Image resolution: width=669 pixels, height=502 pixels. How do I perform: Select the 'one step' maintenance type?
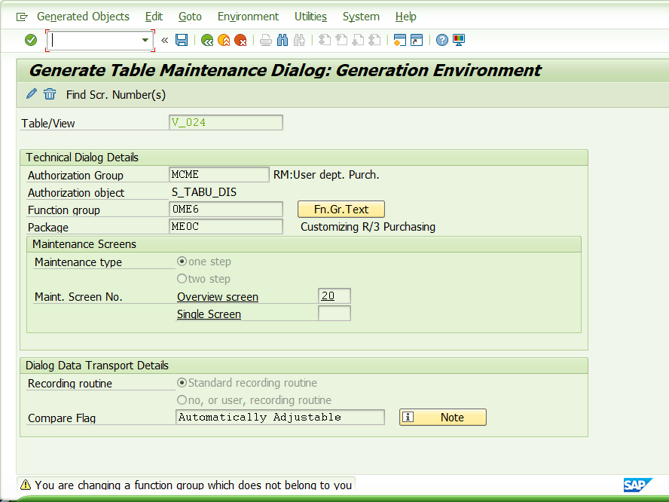point(182,262)
